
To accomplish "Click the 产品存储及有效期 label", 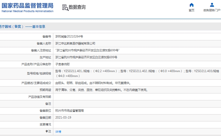I will click(40, 97).
